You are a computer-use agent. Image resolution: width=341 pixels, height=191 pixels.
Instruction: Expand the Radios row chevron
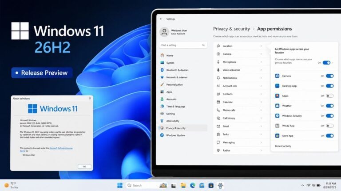coord(261,150)
